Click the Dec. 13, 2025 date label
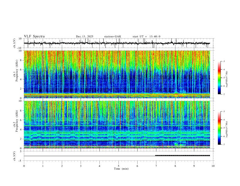Viewport: 240px width, 186px height. [x=85, y=36]
